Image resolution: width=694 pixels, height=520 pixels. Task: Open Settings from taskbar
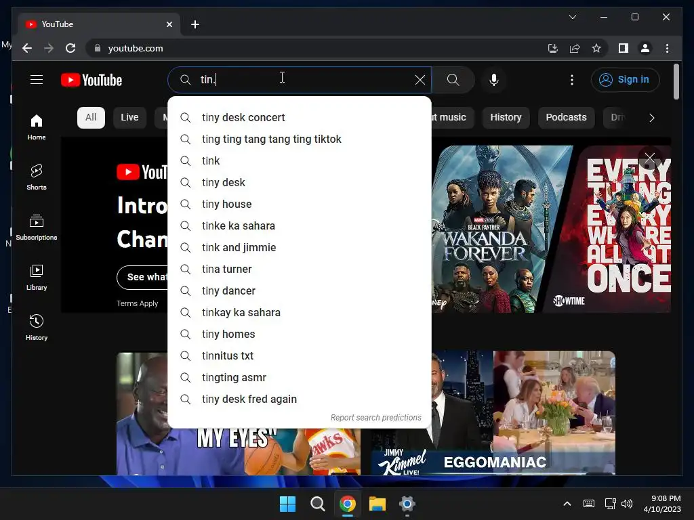pyautogui.click(x=407, y=504)
